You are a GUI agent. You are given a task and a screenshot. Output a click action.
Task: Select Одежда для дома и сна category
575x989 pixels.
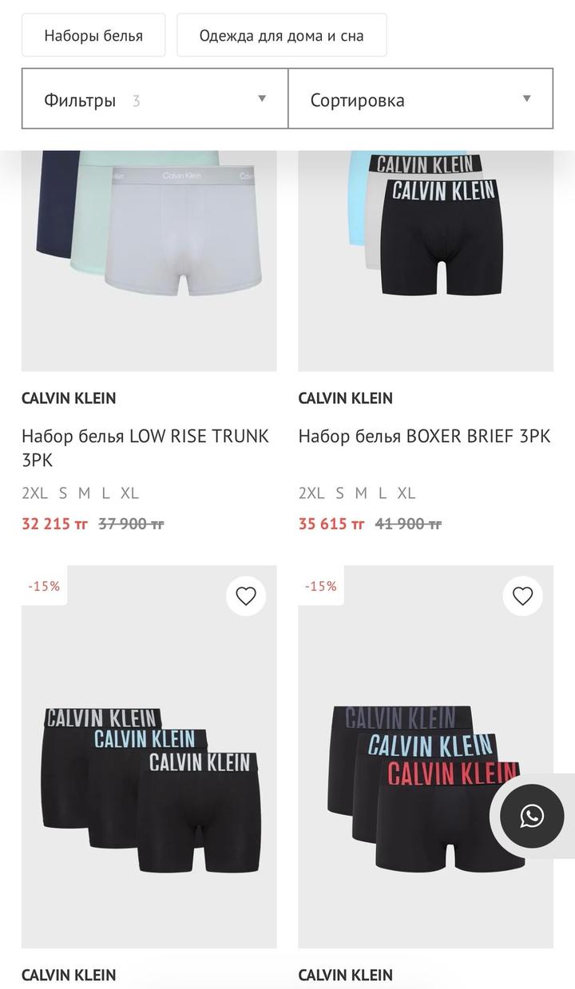(x=282, y=35)
